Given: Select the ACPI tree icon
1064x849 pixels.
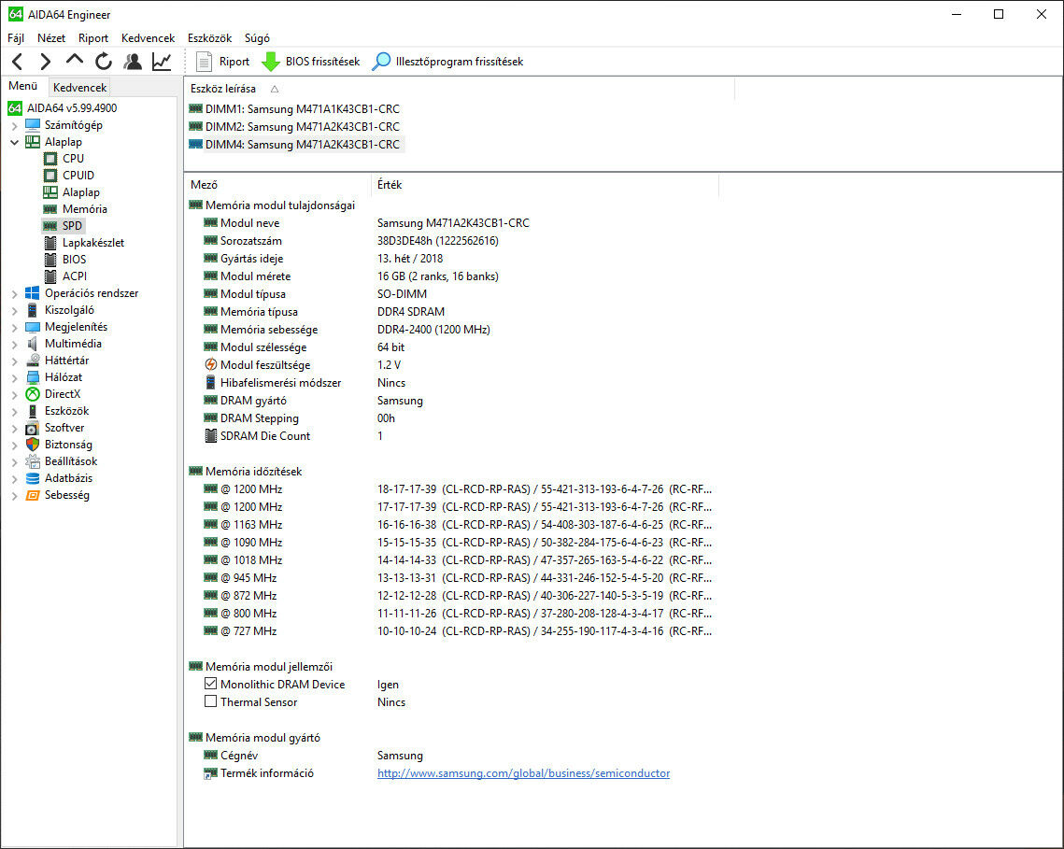Looking at the screenshot, I should click(x=50, y=276).
